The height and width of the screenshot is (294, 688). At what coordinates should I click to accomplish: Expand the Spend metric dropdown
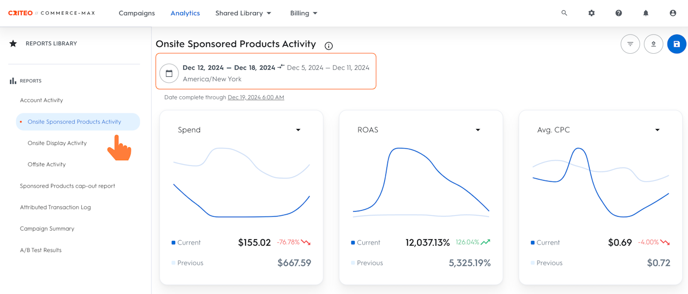tap(298, 130)
